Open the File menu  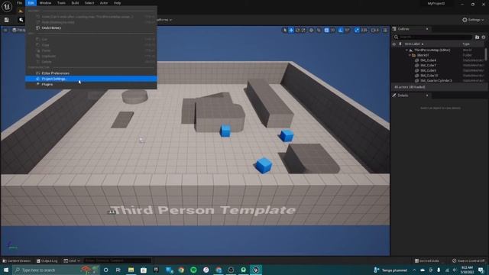(x=19, y=3)
